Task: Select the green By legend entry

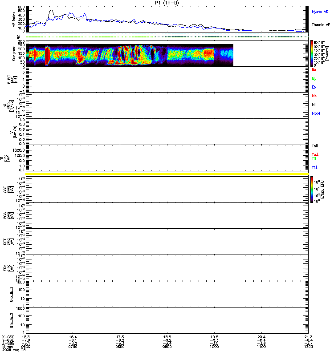Action: (x=314, y=78)
